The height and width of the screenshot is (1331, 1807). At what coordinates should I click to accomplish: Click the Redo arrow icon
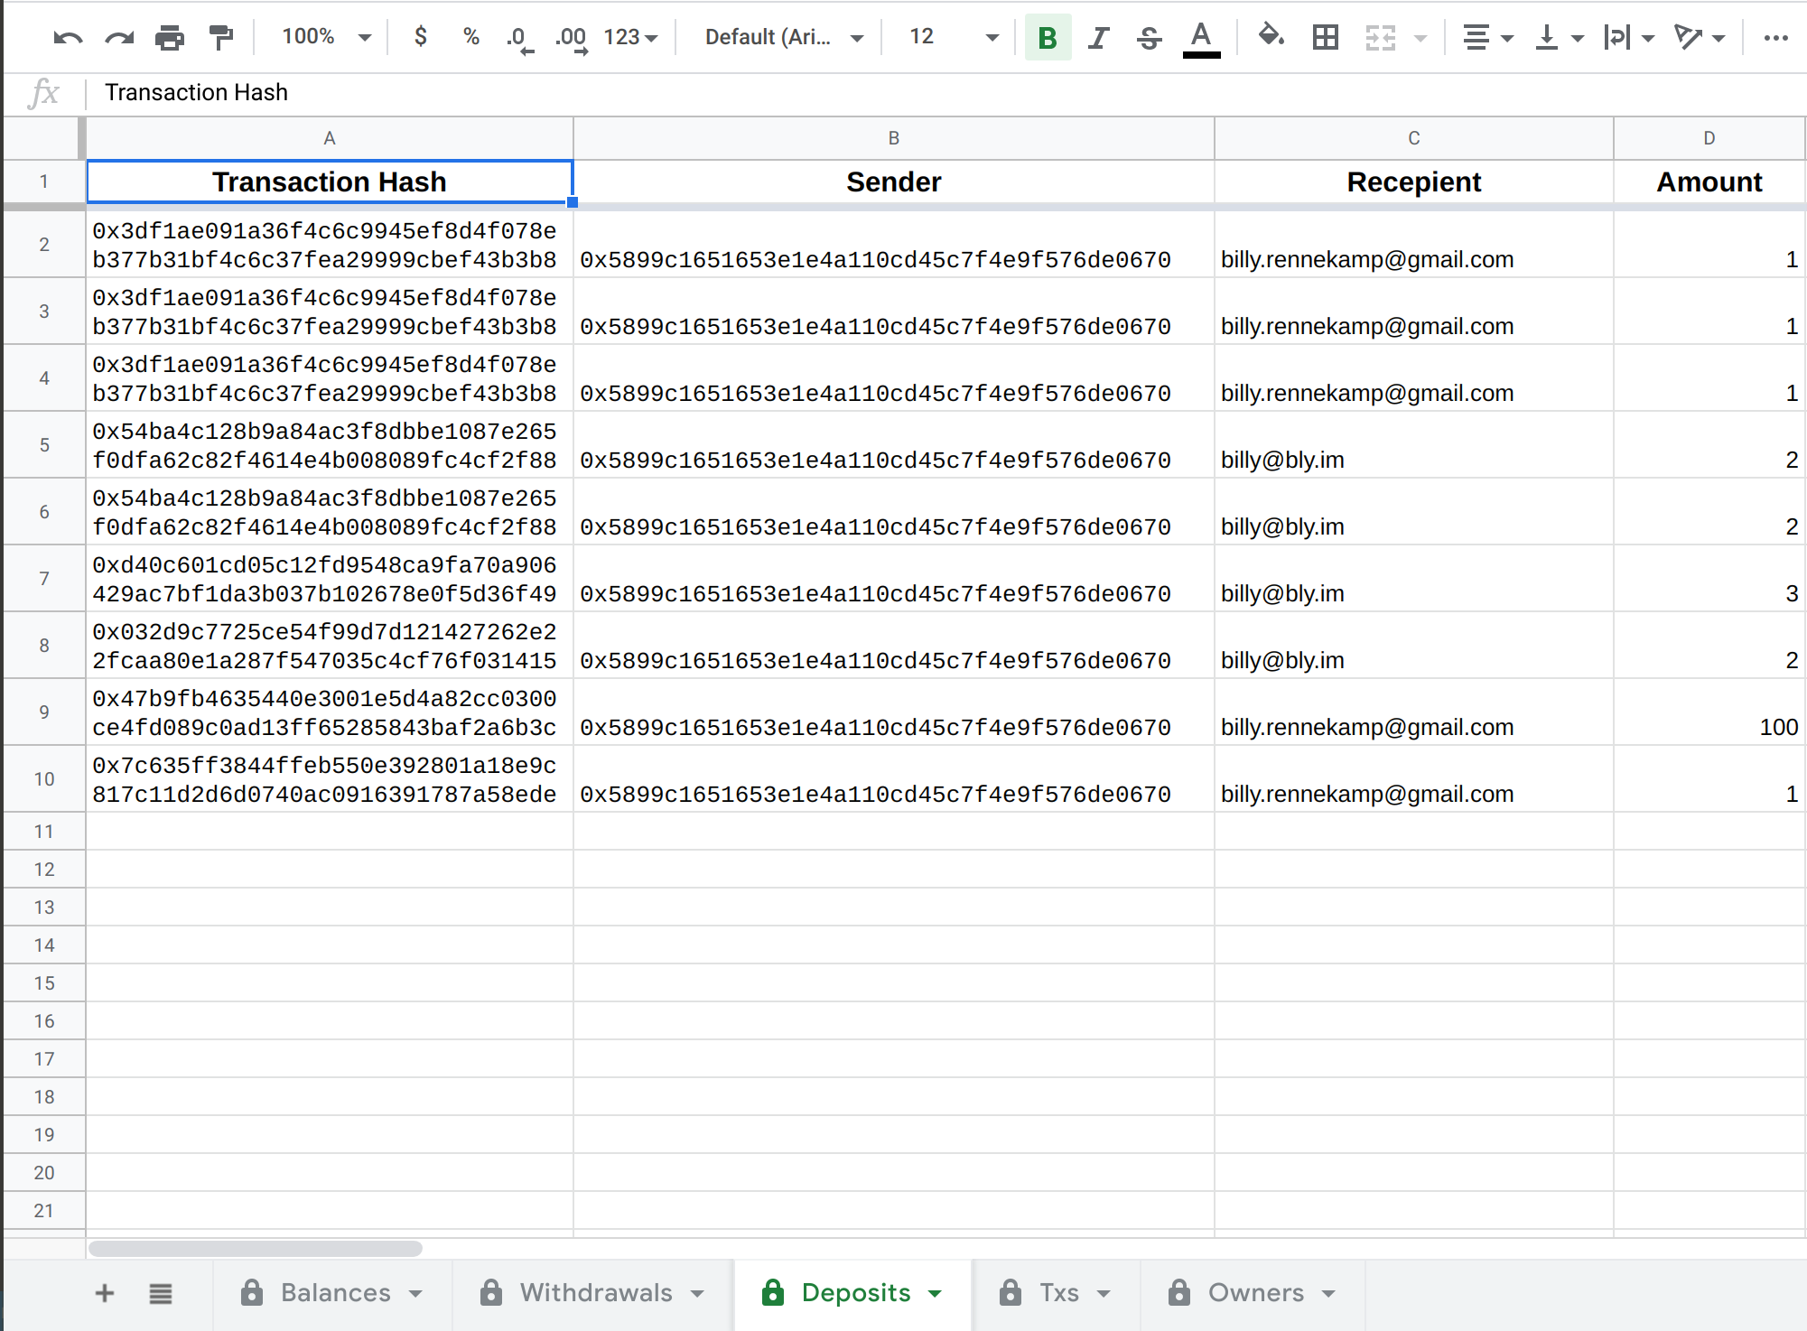(119, 37)
